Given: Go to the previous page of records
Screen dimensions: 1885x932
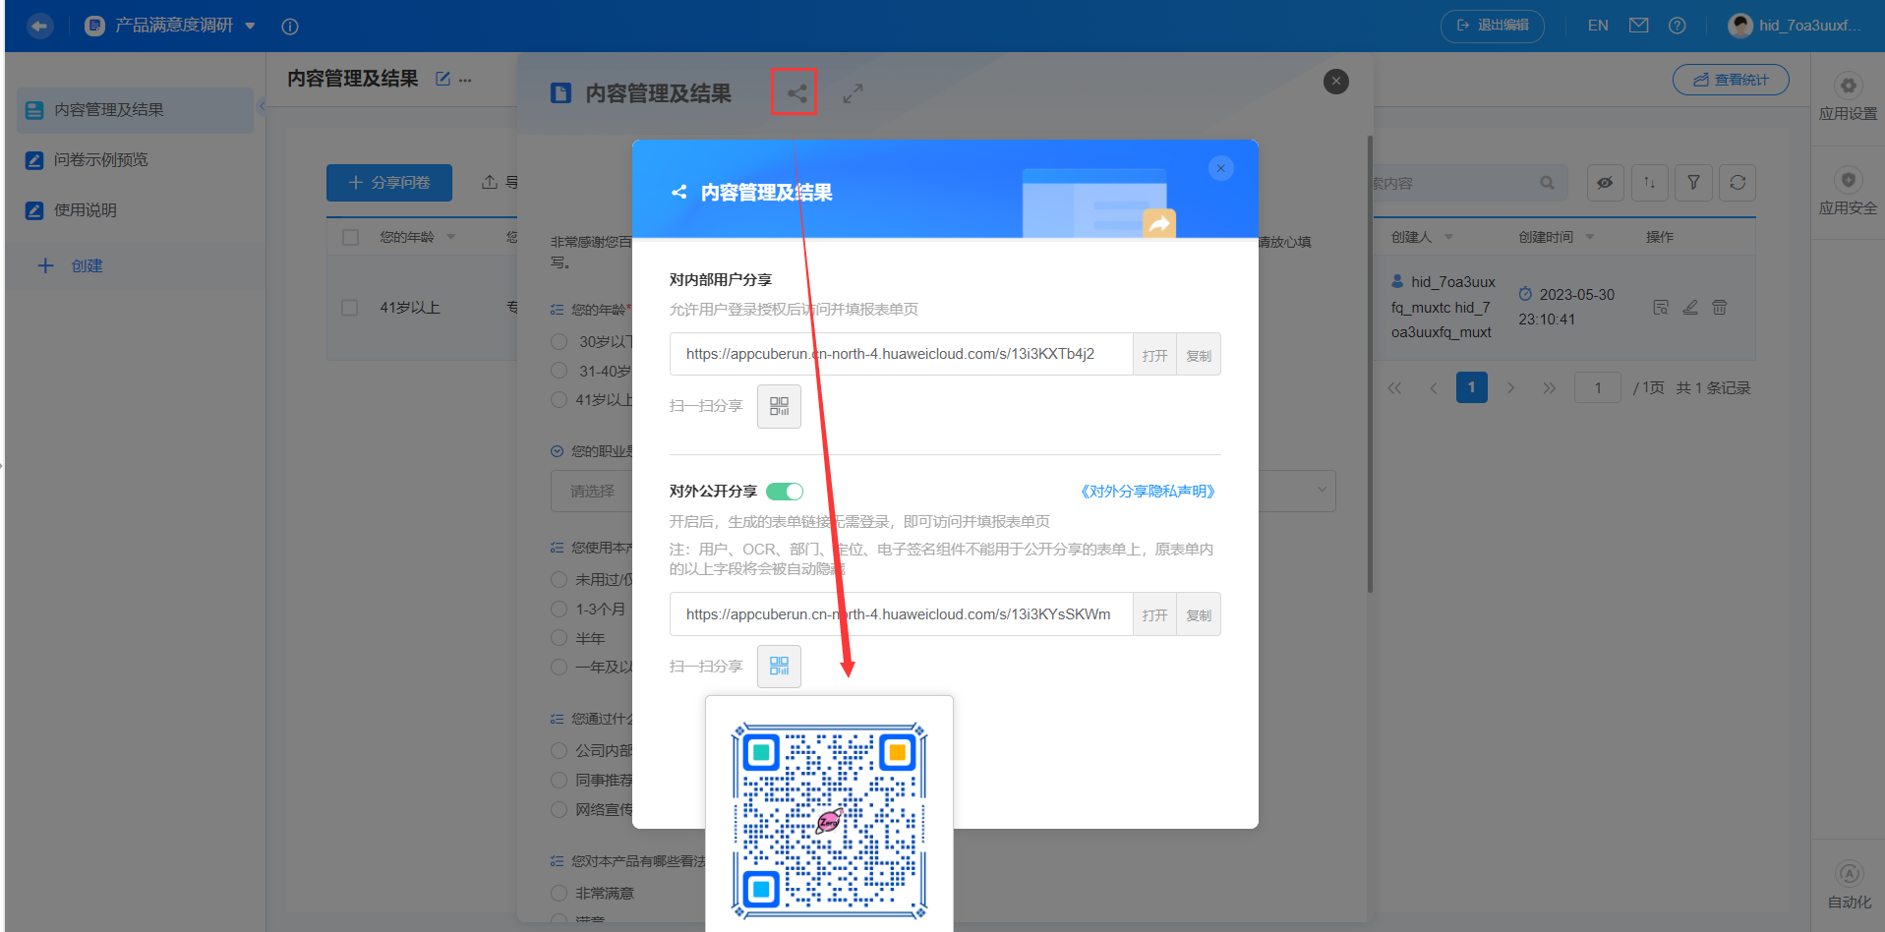Looking at the screenshot, I should (1434, 388).
